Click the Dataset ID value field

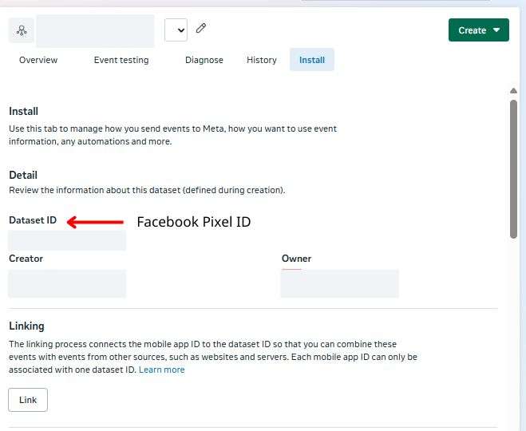click(67, 240)
